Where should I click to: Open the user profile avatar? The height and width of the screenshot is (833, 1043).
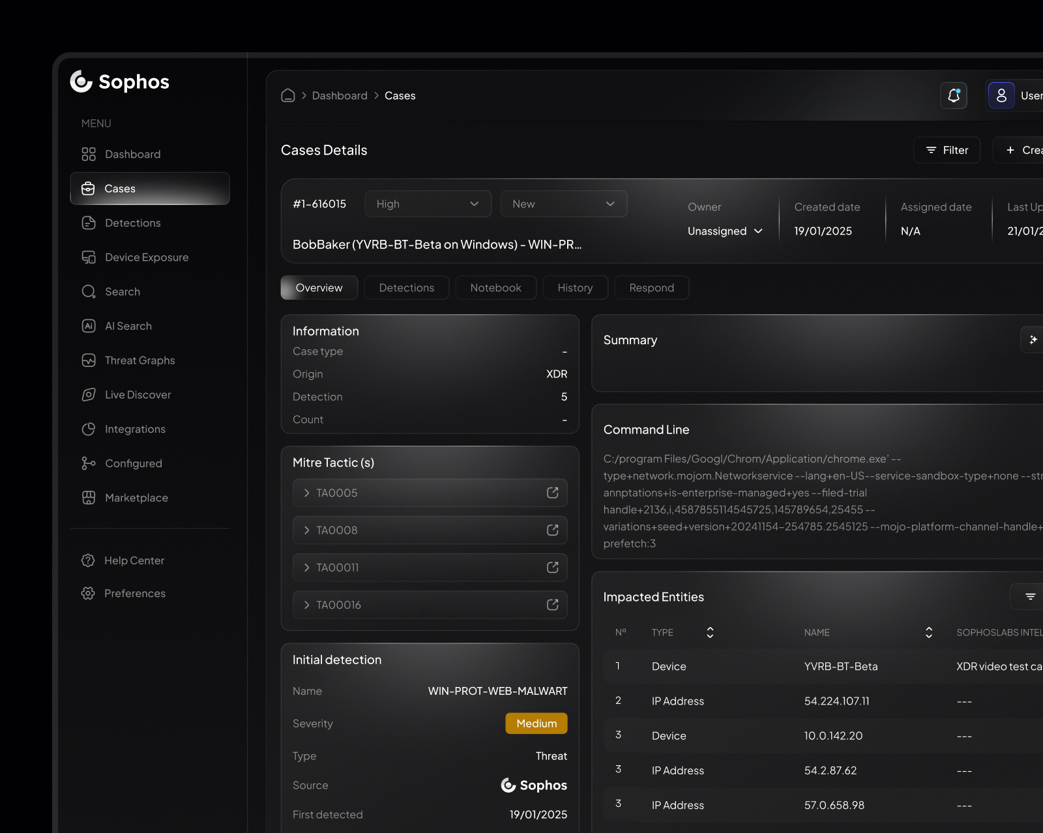tap(1001, 96)
